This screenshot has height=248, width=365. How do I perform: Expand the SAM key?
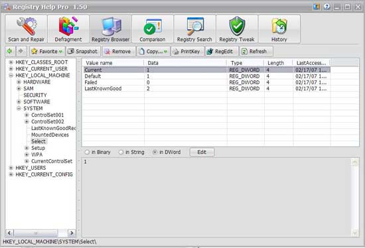click(x=19, y=88)
